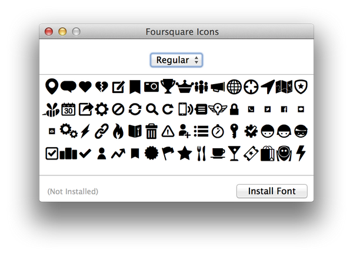The width and height of the screenshot is (353, 256).
Task: Select the add friend person-plus glyph
Action: pos(185,131)
